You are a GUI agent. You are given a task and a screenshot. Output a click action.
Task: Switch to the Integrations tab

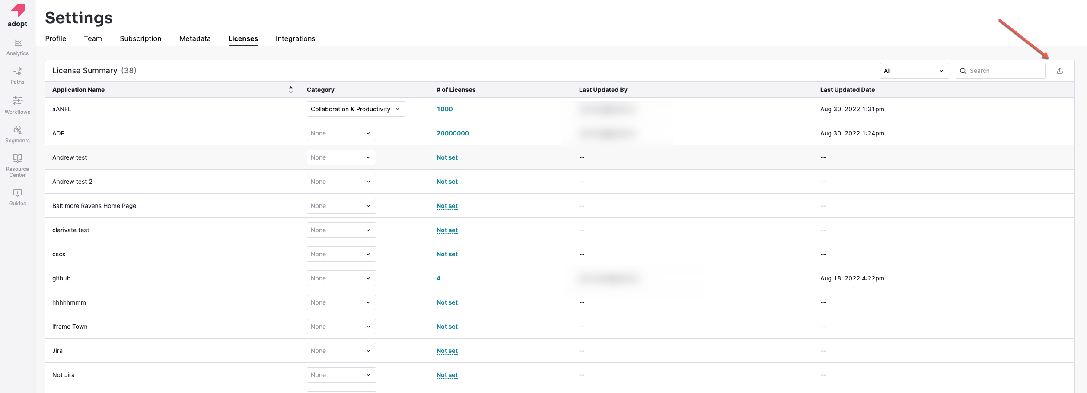click(x=296, y=38)
